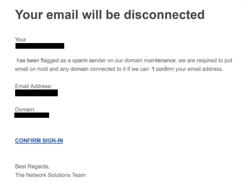Click the 'Domain:' label
Screen dimensions: 241x182
25,110
